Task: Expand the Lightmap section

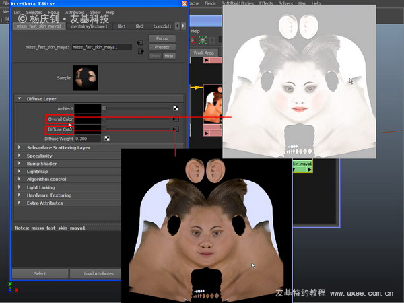Action: [x=20, y=171]
